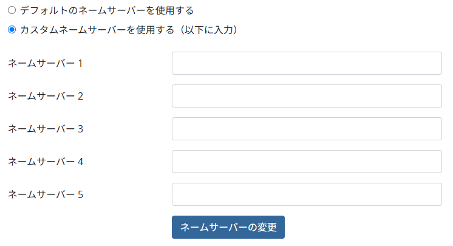Focus the ネームサーバー 1 input field
Viewport: 453px width, 246px height.
click(x=307, y=63)
